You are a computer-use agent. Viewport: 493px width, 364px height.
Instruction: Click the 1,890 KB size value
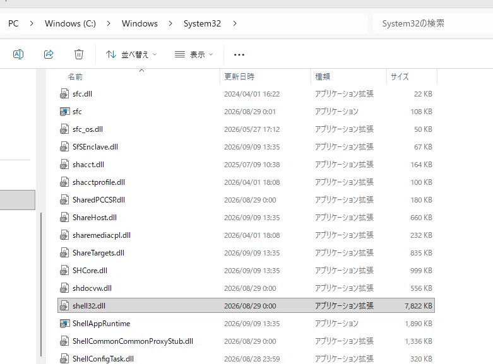pos(419,324)
